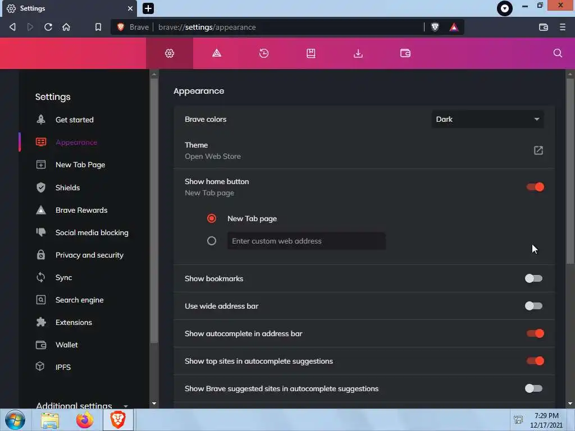Open the Bookmarks tab in pink bar
Viewport: 575px width, 431px height.
(x=311, y=53)
